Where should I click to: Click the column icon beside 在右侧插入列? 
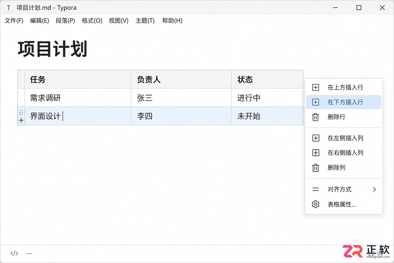click(315, 153)
